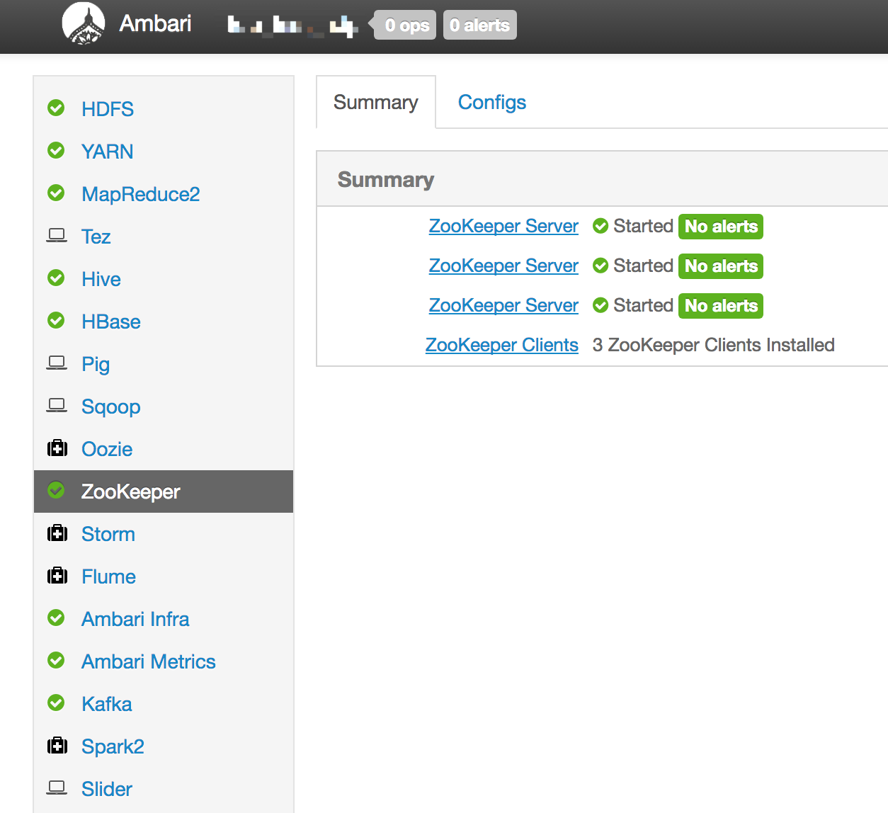Open the second ZooKeeper Server link
The image size is (888, 813).
click(x=503, y=266)
